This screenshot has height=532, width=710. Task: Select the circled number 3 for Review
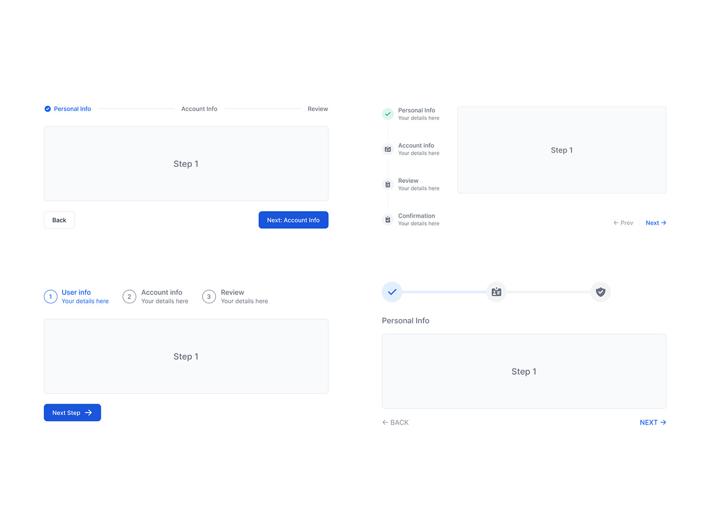click(x=208, y=296)
